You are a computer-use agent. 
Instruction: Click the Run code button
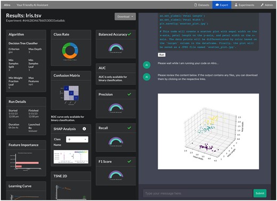(161, 55)
